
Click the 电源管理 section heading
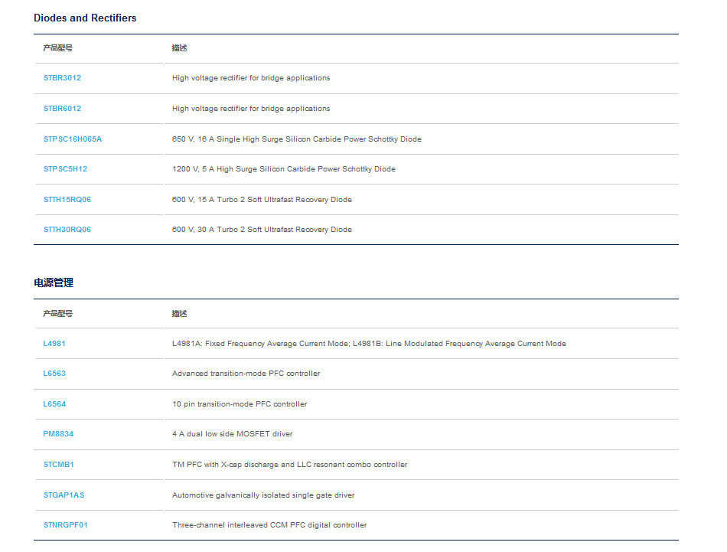(x=54, y=283)
